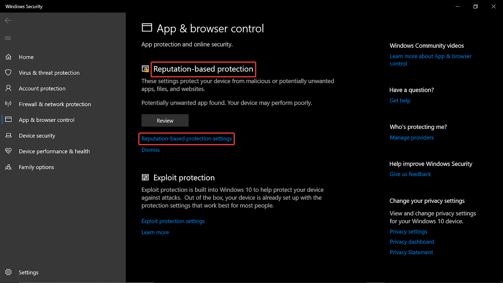
Task: Select the Device performance & health heart icon
Action: tap(8, 151)
